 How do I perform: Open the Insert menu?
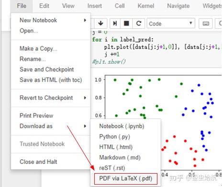coord(94,6)
